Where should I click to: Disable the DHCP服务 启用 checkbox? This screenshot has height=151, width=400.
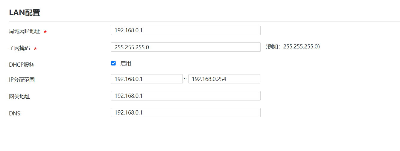113,63
